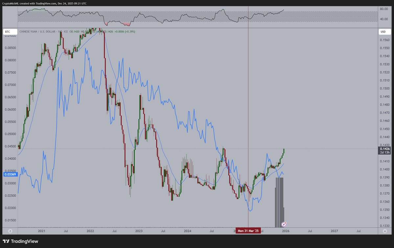Click the CHINESE YUAN / U.S. DOLLAR title
This screenshot has height=248, width=394.
click(x=37, y=31)
